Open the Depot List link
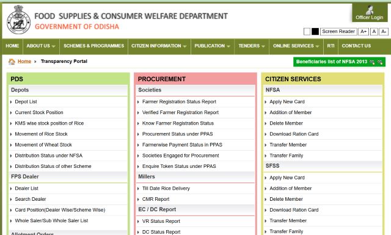The height and width of the screenshot is (235, 391). point(26,102)
